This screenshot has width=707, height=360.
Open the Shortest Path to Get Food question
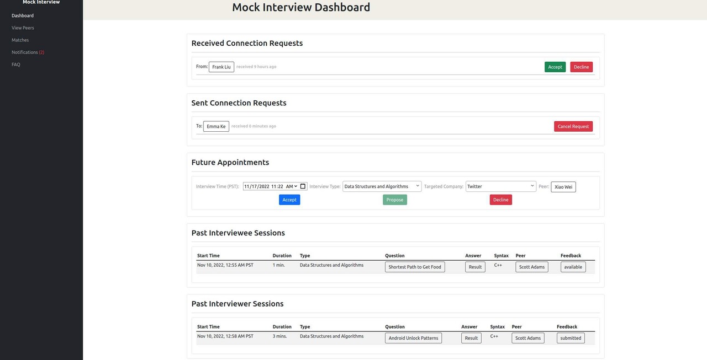point(414,266)
